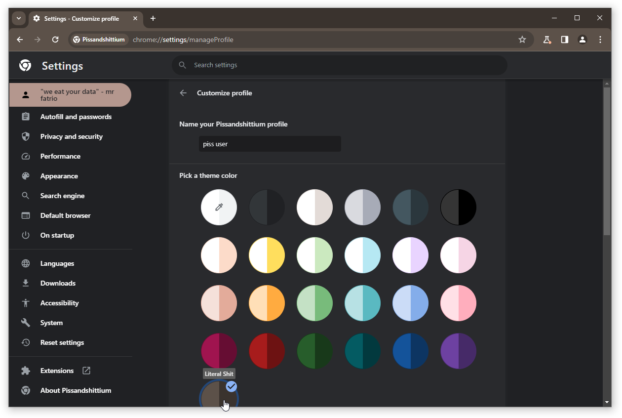Screen dimensions: 622x418
Task: Reload the page using the refresh icon
Action: point(55,40)
